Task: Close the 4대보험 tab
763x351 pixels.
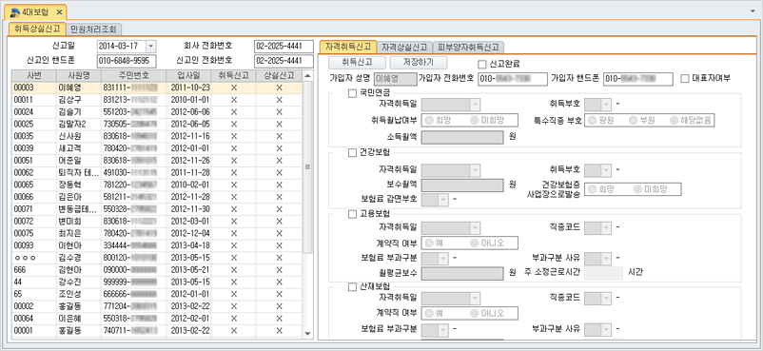Action: [x=59, y=12]
